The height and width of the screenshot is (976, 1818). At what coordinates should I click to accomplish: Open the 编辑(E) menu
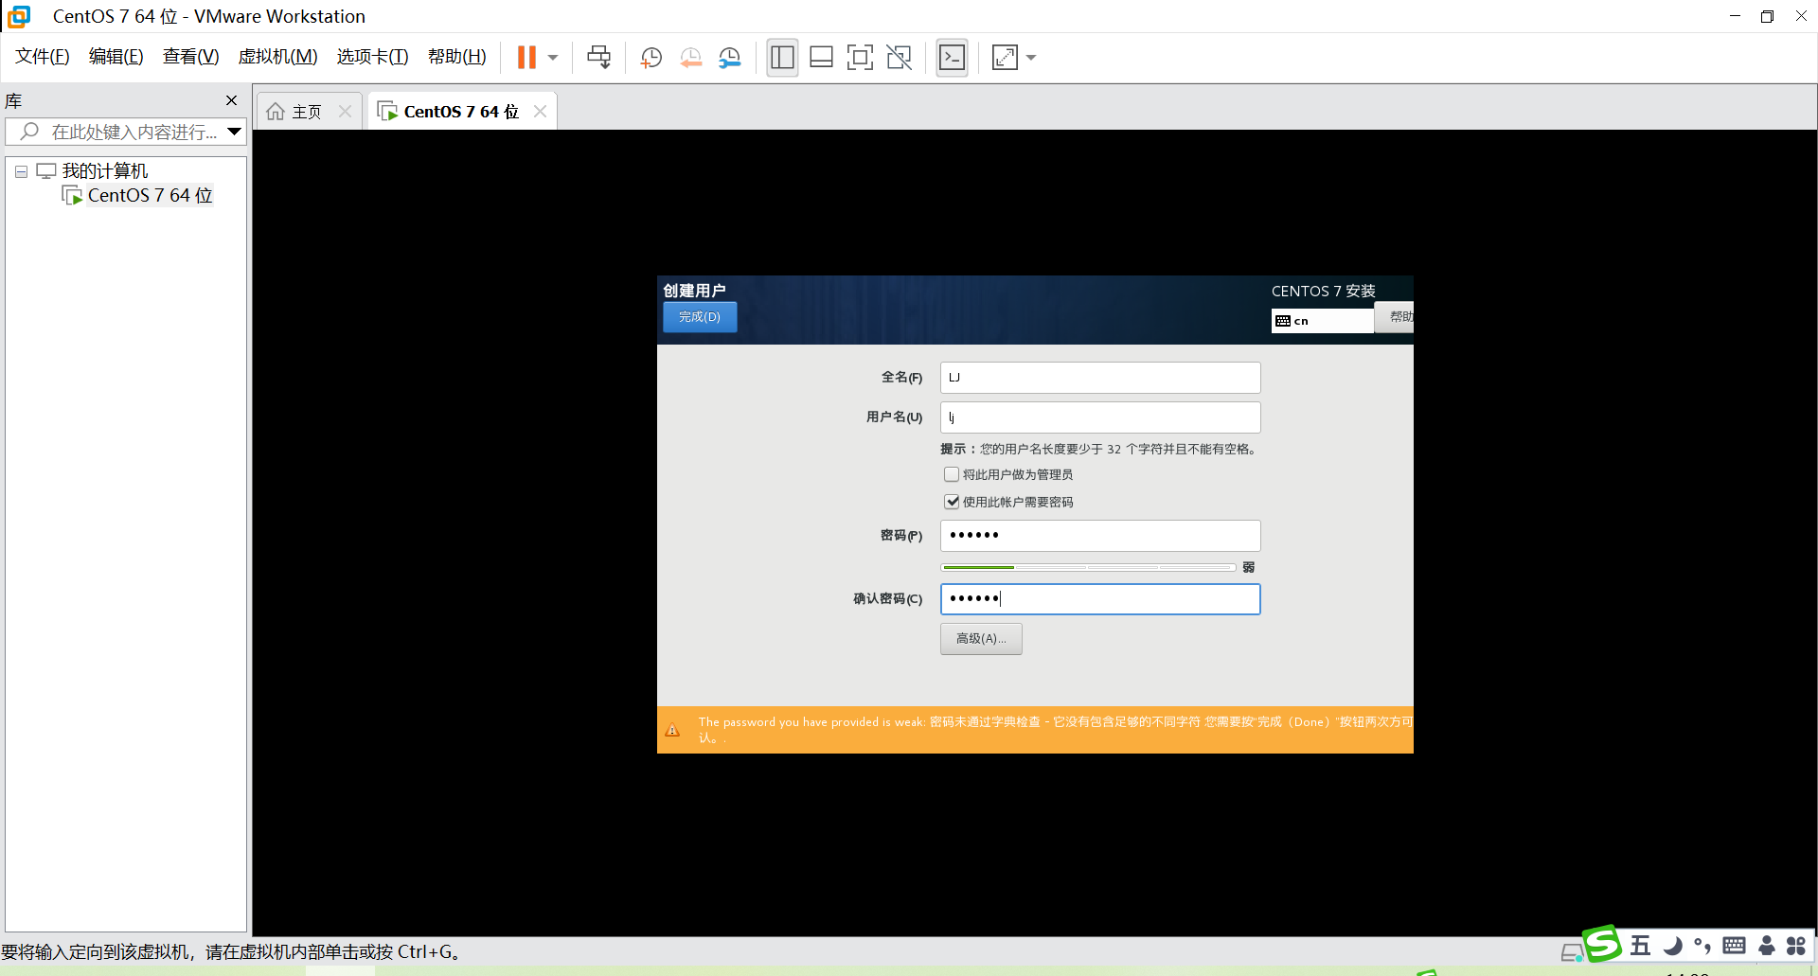pyautogui.click(x=116, y=57)
